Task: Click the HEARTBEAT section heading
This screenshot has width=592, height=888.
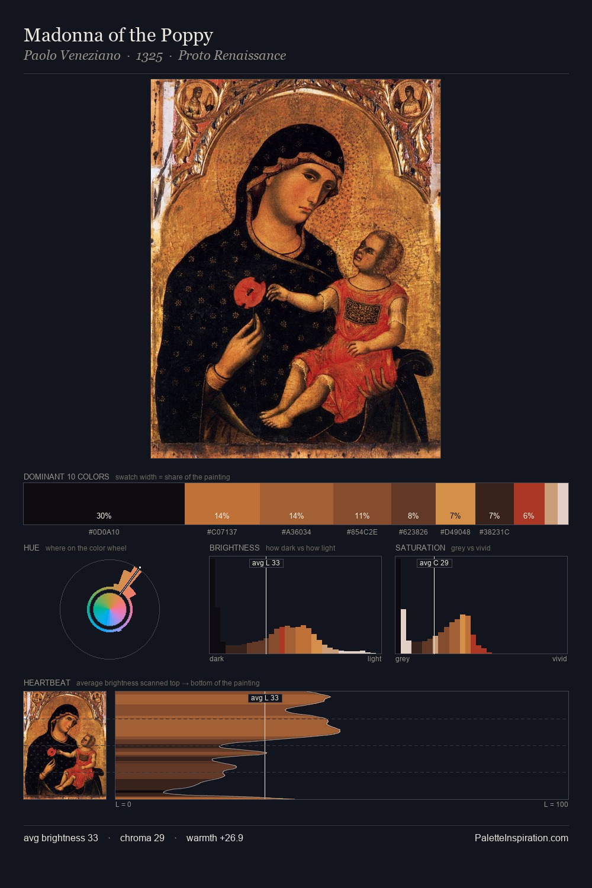Action: (47, 683)
